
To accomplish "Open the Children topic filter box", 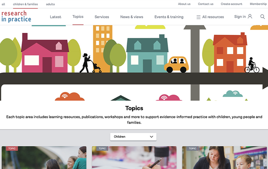I will pos(133,137).
